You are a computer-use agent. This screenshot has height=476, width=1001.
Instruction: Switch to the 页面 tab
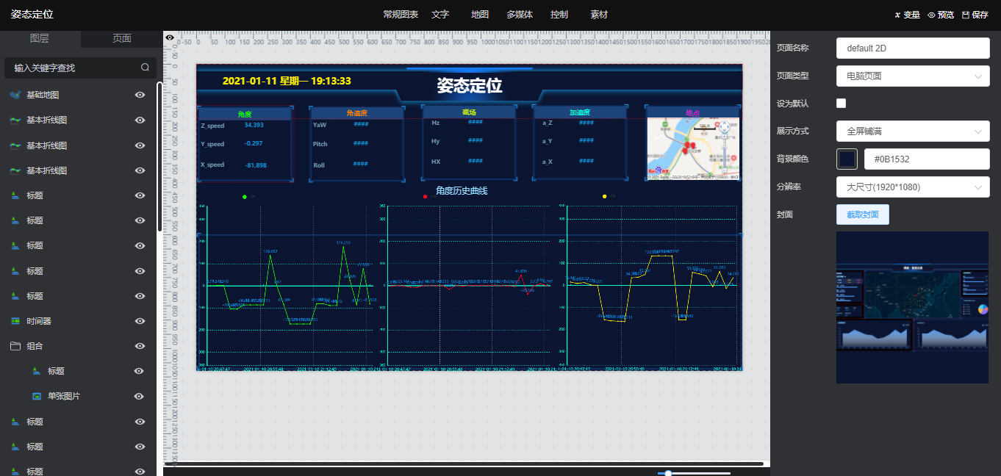pos(122,39)
